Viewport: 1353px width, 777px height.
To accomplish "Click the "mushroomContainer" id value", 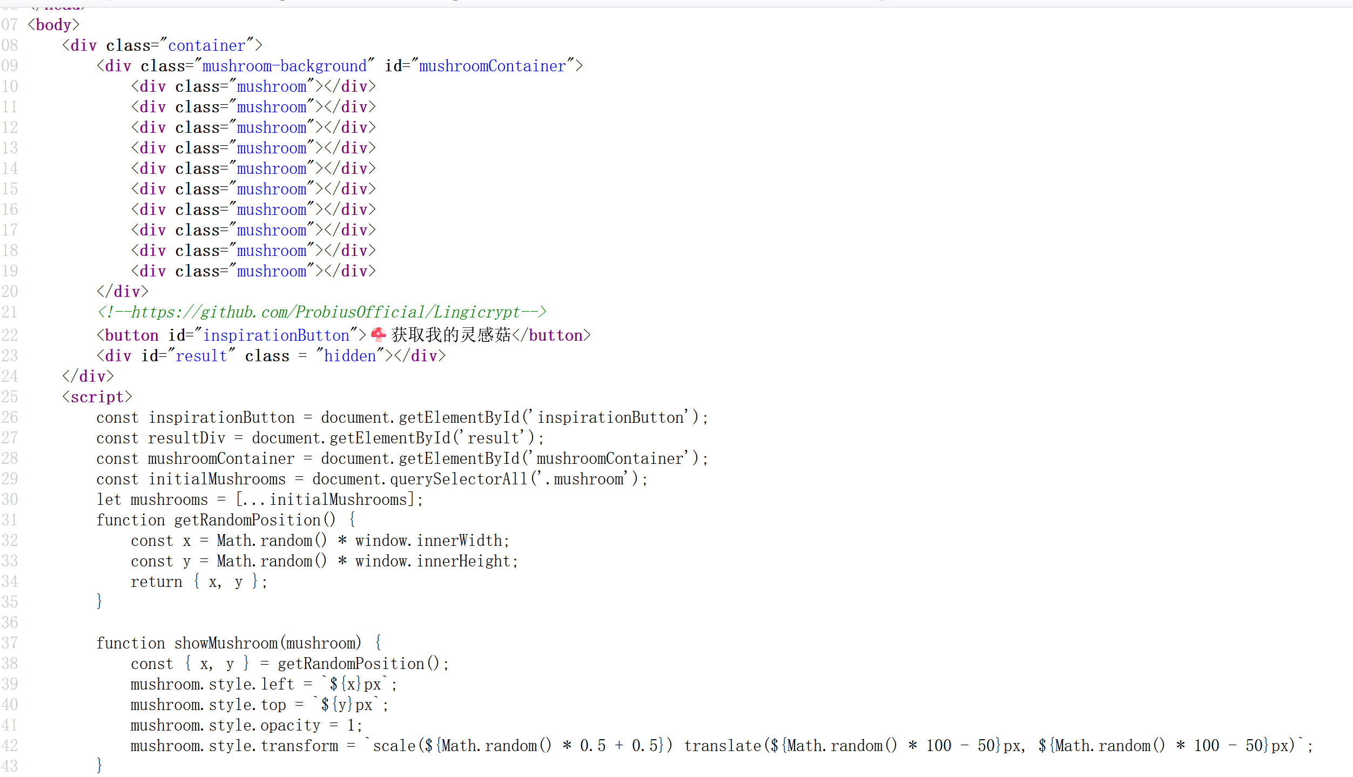I will (492, 66).
